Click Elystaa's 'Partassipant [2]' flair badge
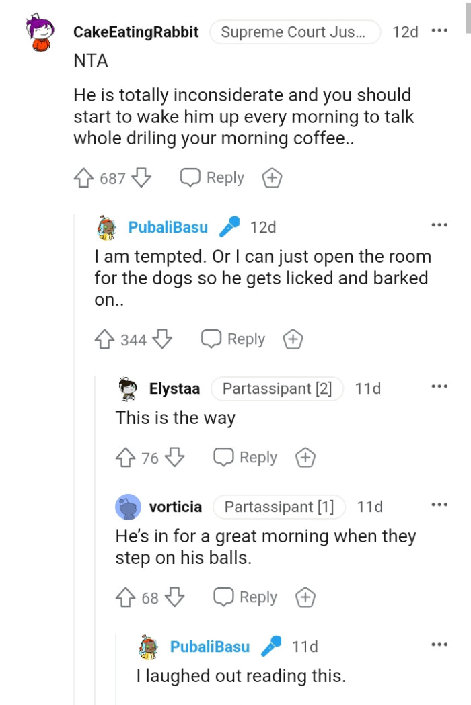The width and height of the screenshot is (471, 705). point(277,388)
